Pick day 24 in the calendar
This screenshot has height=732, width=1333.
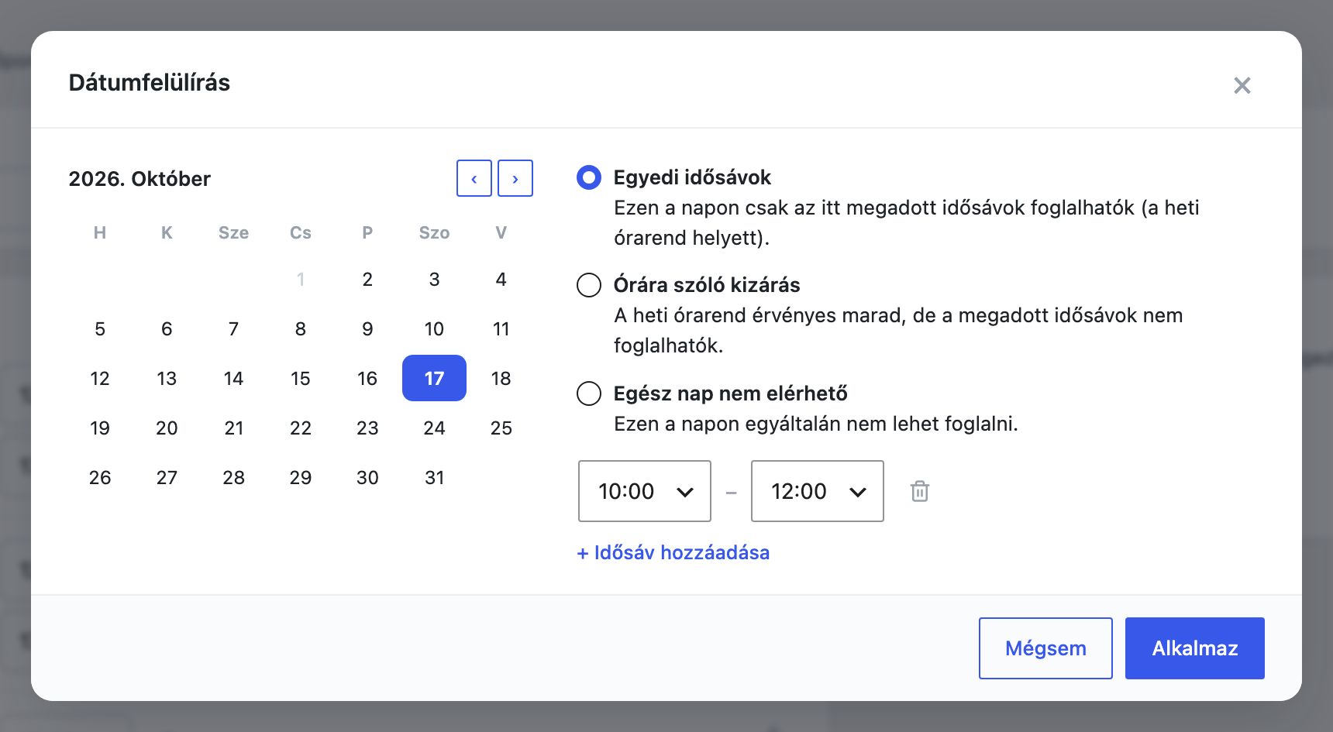(x=434, y=428)
